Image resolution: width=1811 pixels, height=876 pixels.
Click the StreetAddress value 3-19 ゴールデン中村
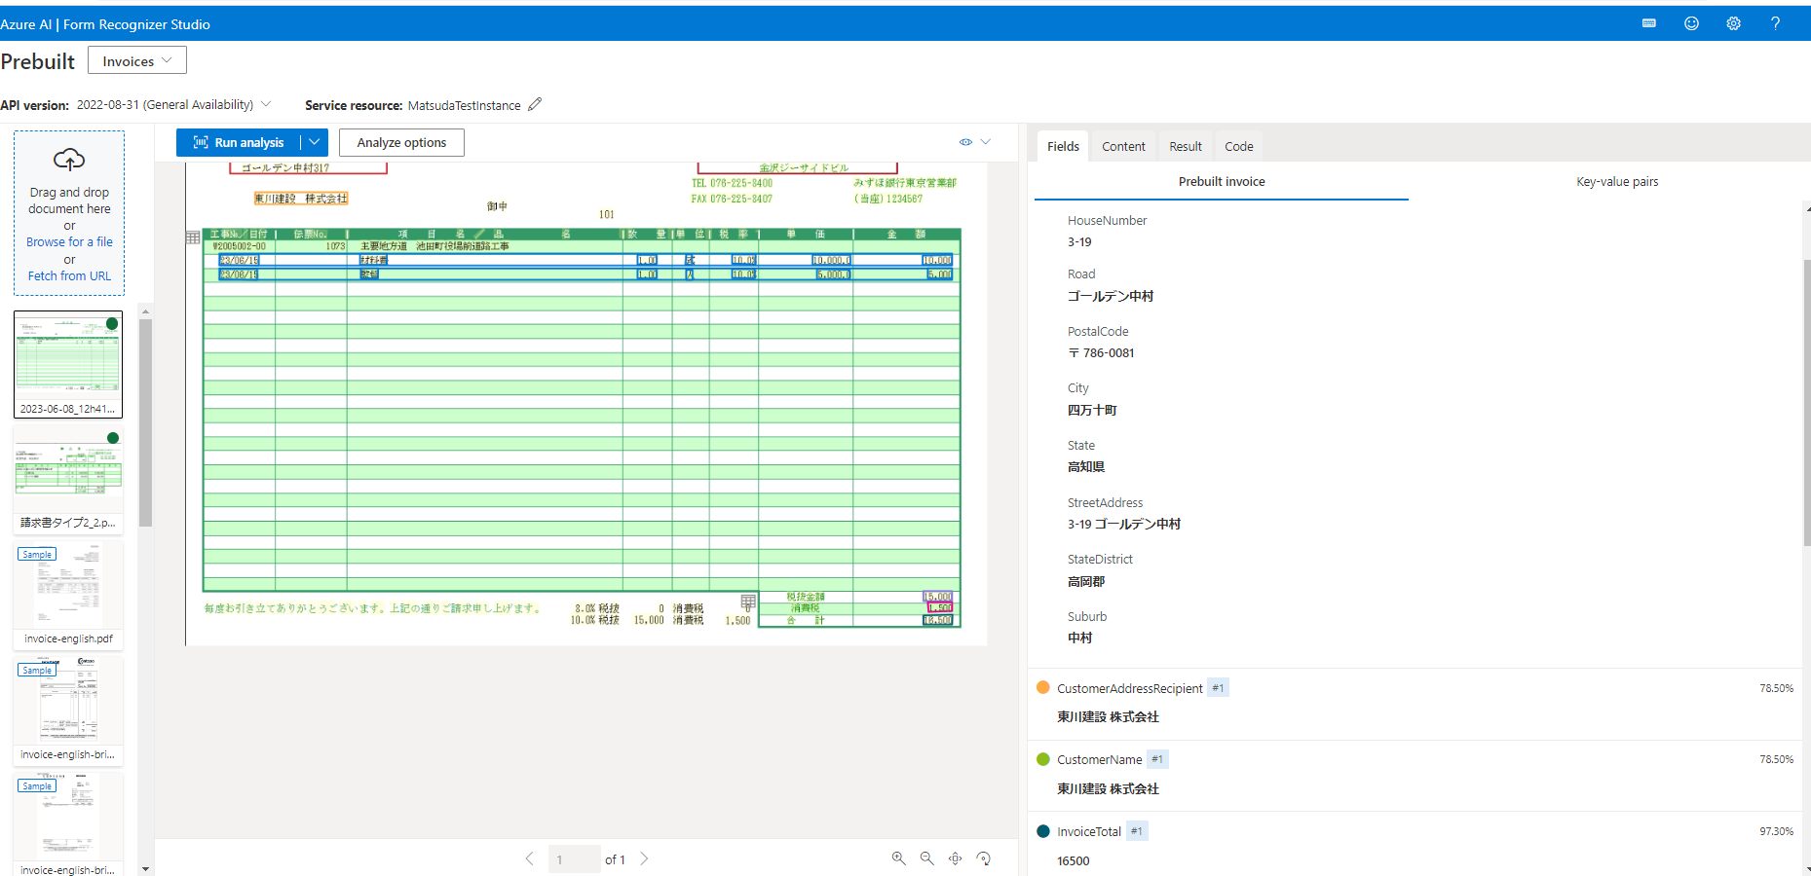point(1124,524)
